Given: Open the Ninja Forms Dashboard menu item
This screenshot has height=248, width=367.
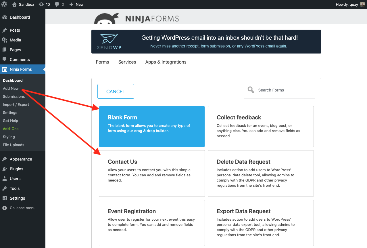Looking at the screenshot, I should click(12, 80).
